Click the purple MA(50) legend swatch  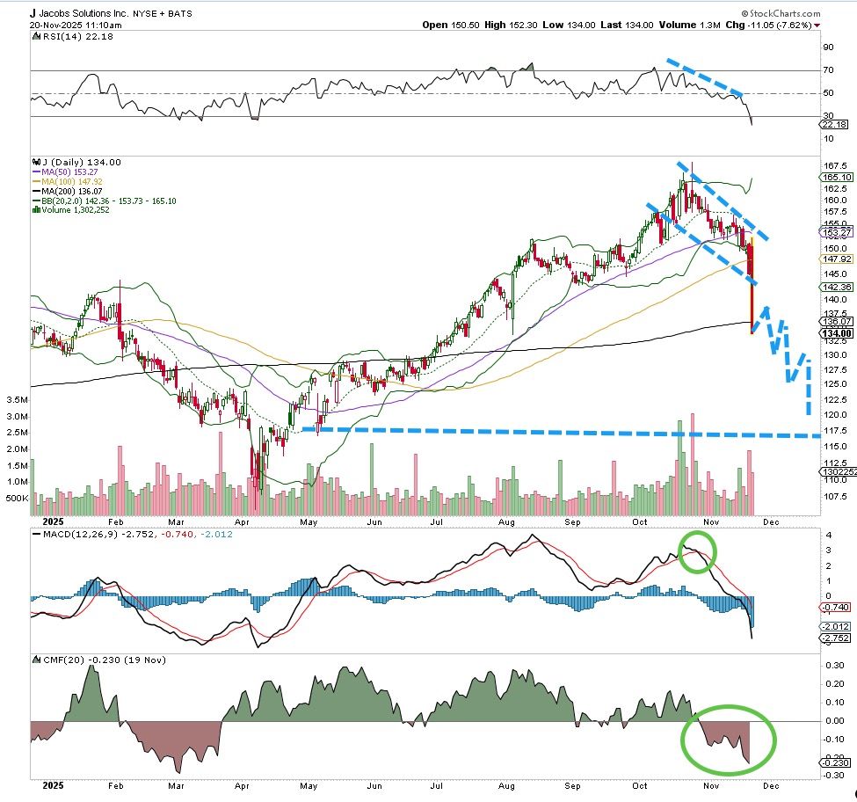34,172
